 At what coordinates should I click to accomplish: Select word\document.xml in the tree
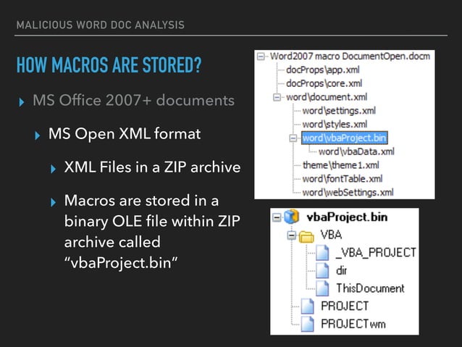tap(327, 97)
